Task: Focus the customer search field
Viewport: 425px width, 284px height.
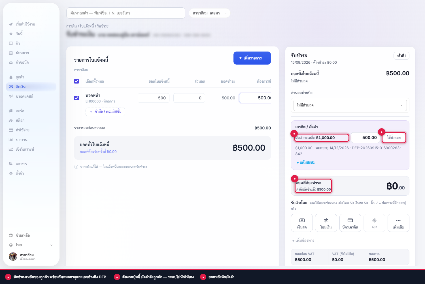Action: click(126, 13)
